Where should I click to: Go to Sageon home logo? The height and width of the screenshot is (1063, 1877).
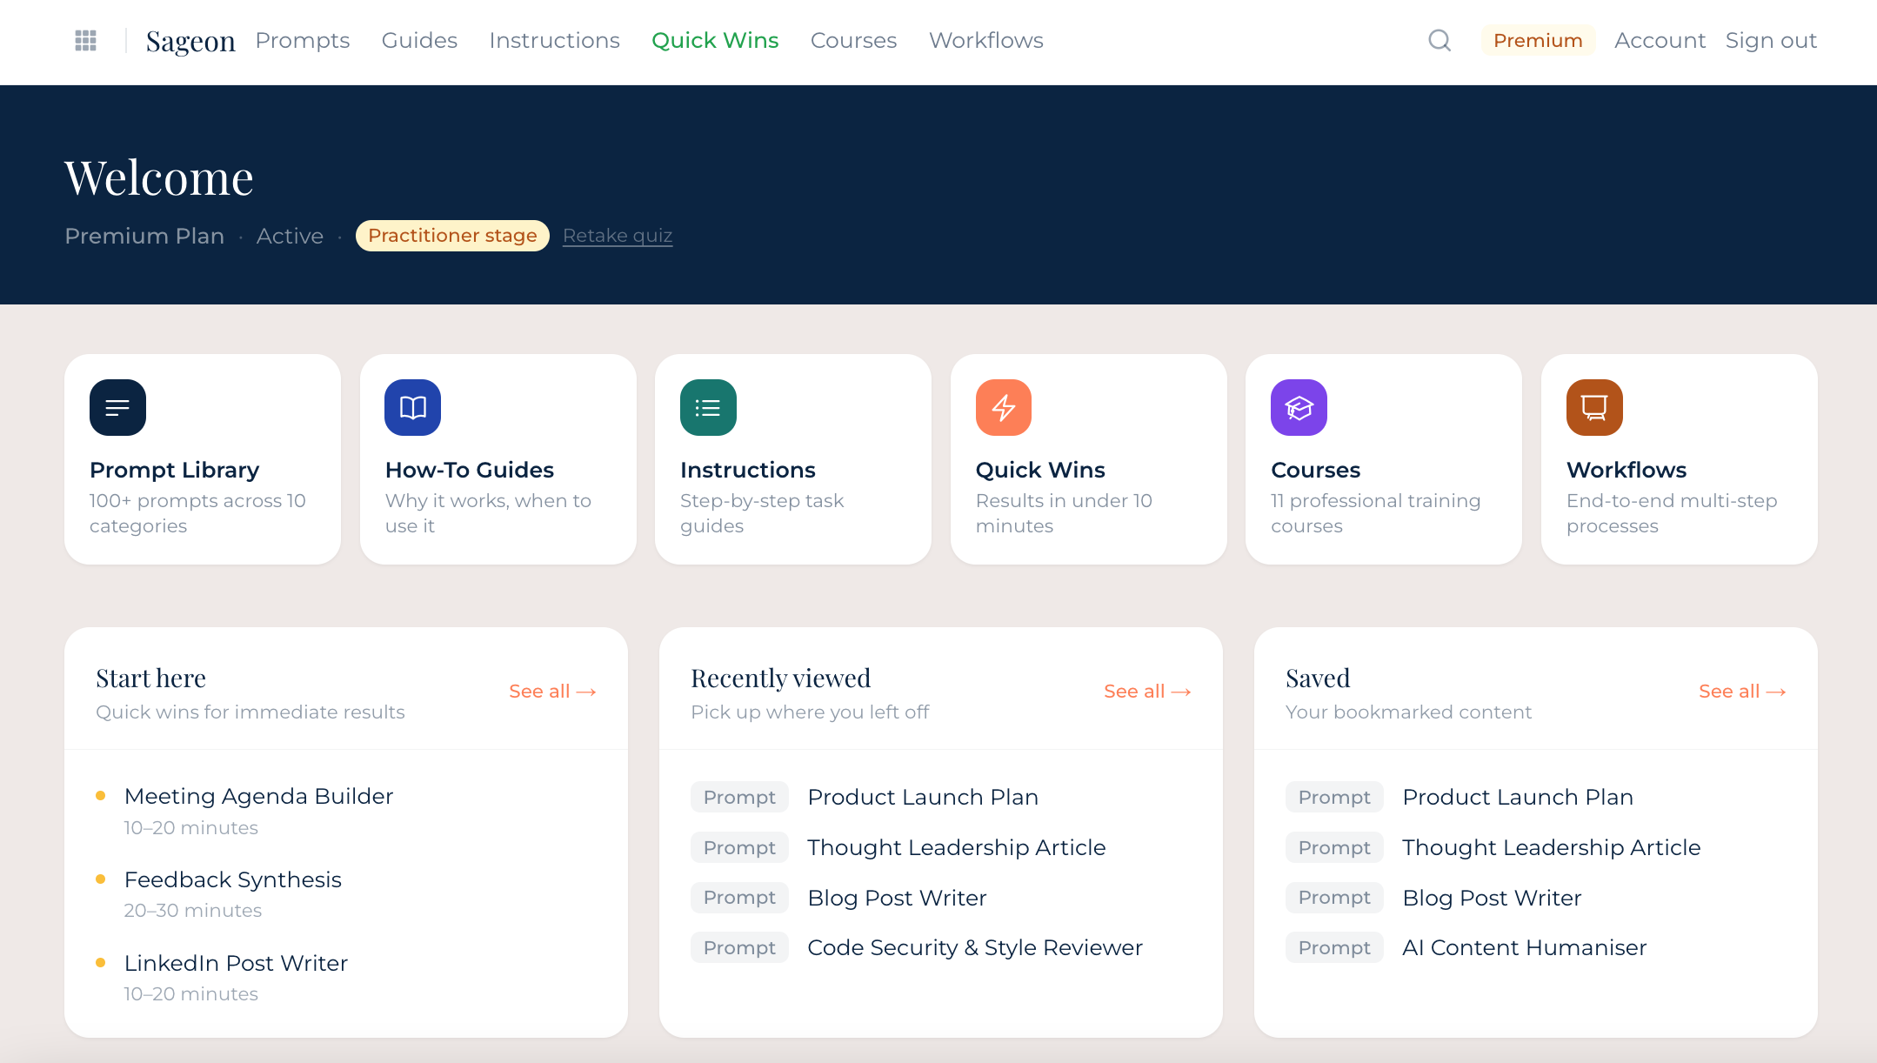click(x=190, y=41)
